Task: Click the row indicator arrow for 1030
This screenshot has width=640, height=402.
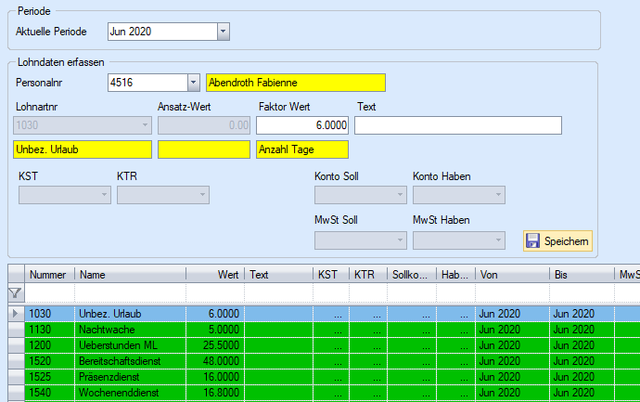Action: [15, 314]
